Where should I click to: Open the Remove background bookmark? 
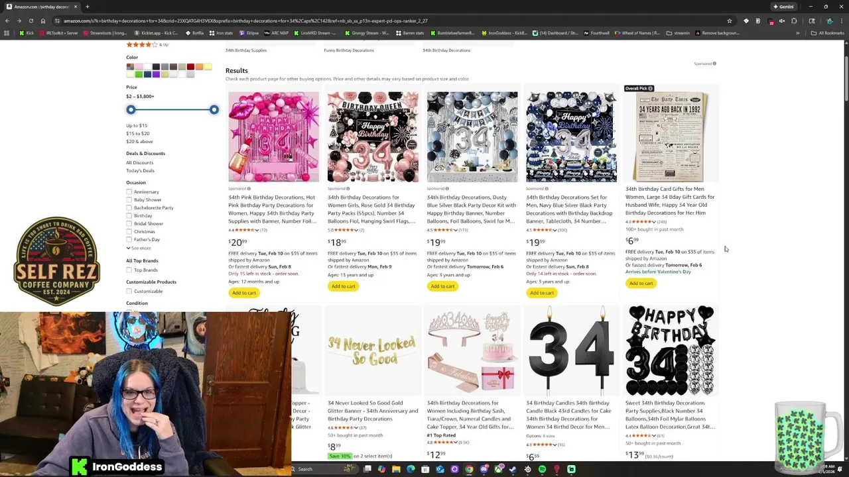[717, 32]
